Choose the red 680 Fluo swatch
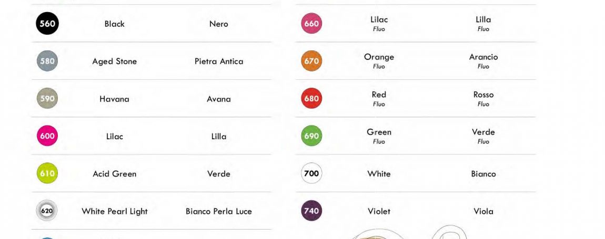This screenshot has height=239, width=605. (311, 98)
